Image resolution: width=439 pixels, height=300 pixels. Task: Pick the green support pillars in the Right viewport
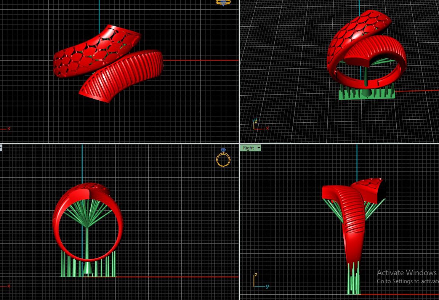click(354, 282)
